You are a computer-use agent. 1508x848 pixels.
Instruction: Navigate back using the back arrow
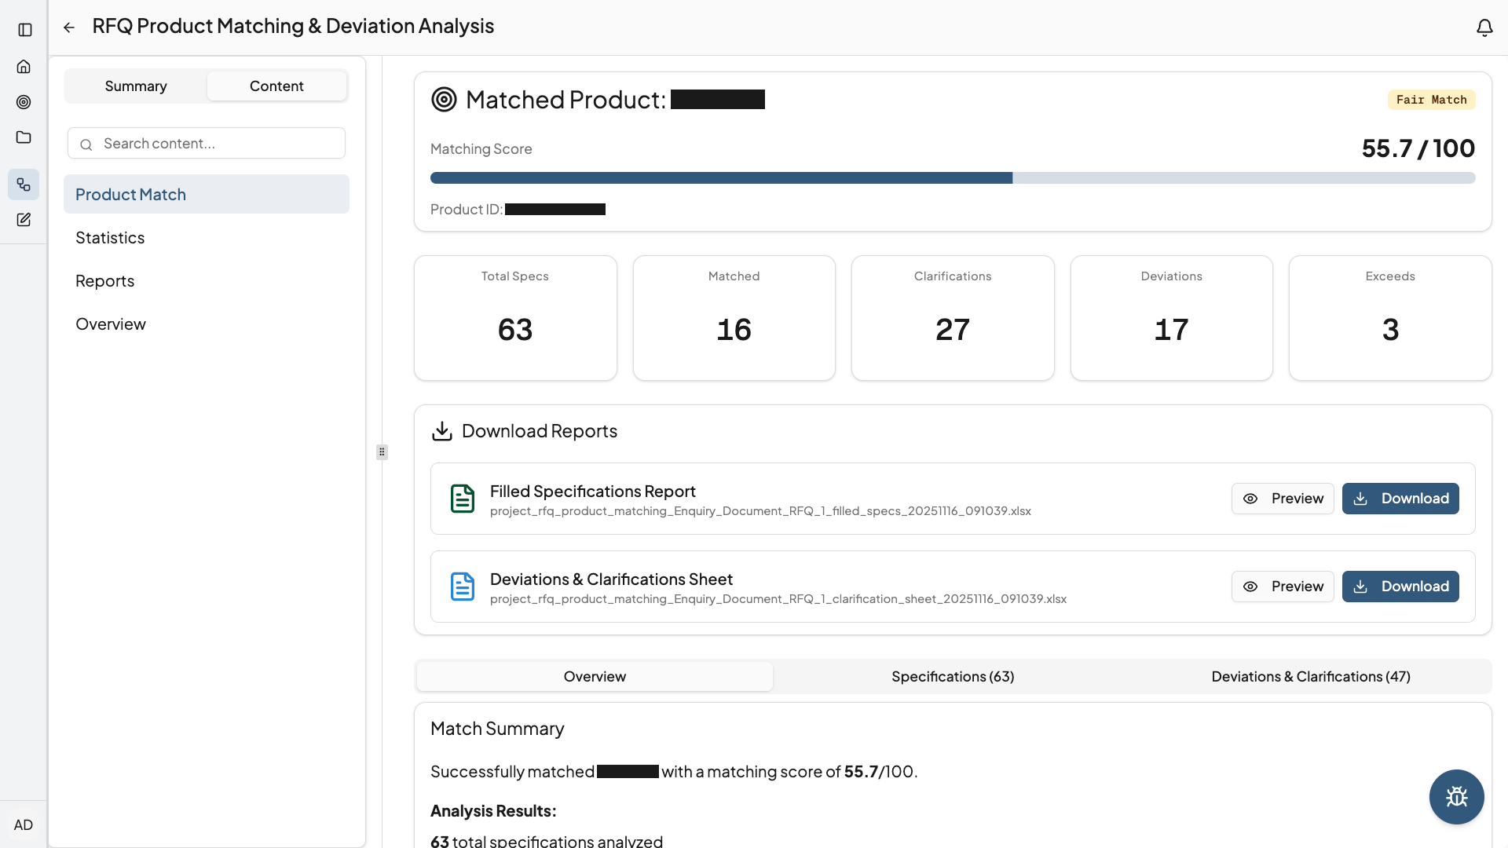(x=69, y=27)
